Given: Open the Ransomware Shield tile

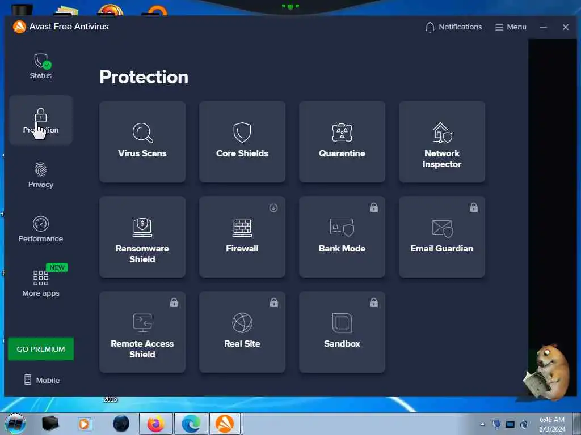Looking at the screenshot, I should pos(142,237).
